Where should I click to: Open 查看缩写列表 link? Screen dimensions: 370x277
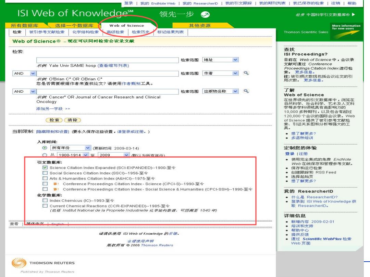coord(113,65)
